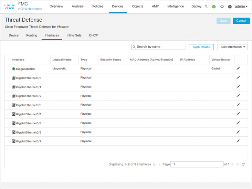Click the Sync Device button

(201, 47)
